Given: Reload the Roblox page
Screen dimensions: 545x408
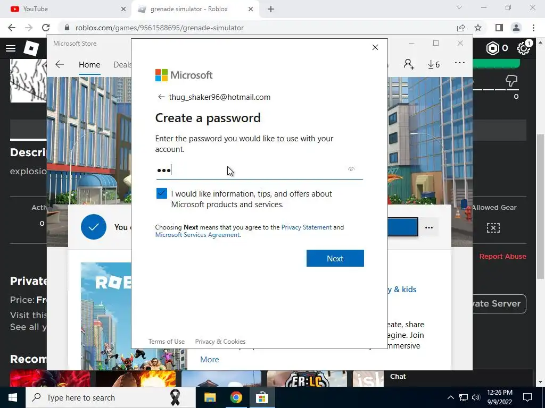Looking at the screenshot, I should pyautogui.click(x=46, y=28).
